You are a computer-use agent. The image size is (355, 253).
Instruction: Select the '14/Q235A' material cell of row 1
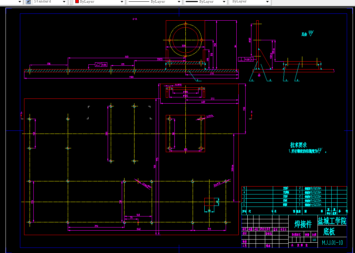click(x=313, y=205)
